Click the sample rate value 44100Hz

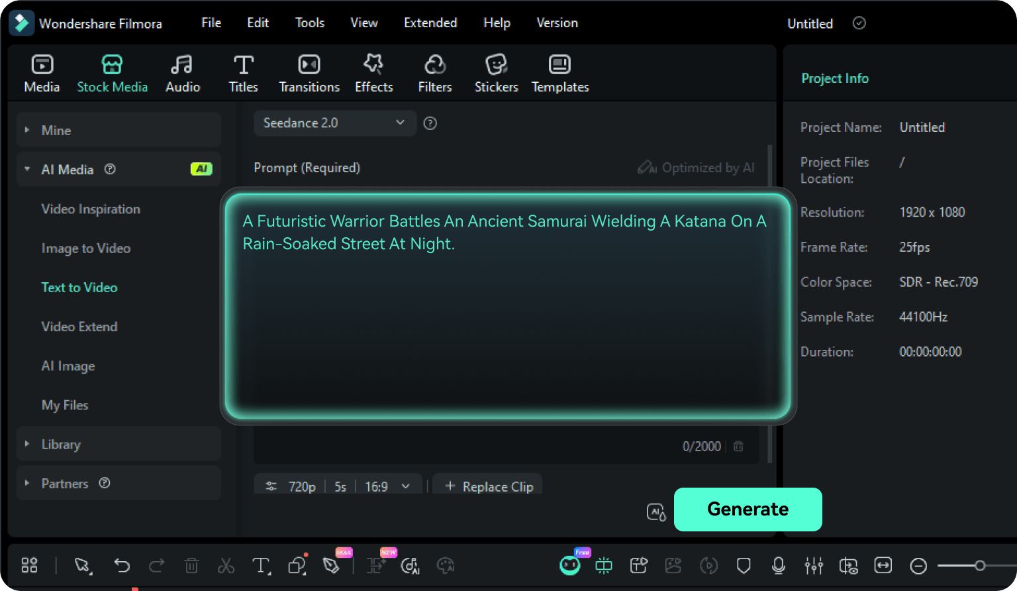tap(923, 317)
